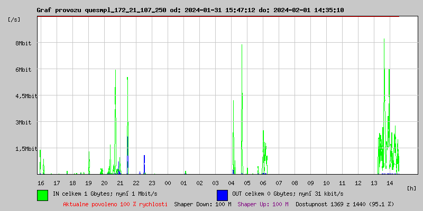This screenshot has height=211, width=423.
Task: Click the graph title 'Graf provozu quesmpl_172_21_107_250'
Action: 101,10
